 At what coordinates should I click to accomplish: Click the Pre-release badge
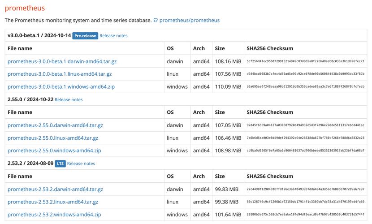[85, 35]
